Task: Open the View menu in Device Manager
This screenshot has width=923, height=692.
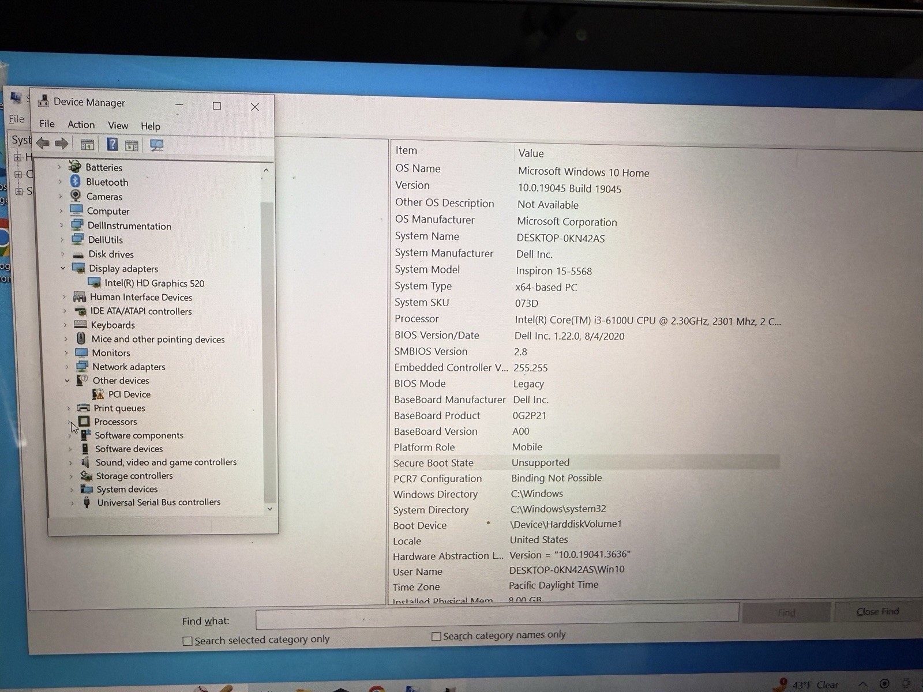Action: pyautogui.click(x=118, y=125)
